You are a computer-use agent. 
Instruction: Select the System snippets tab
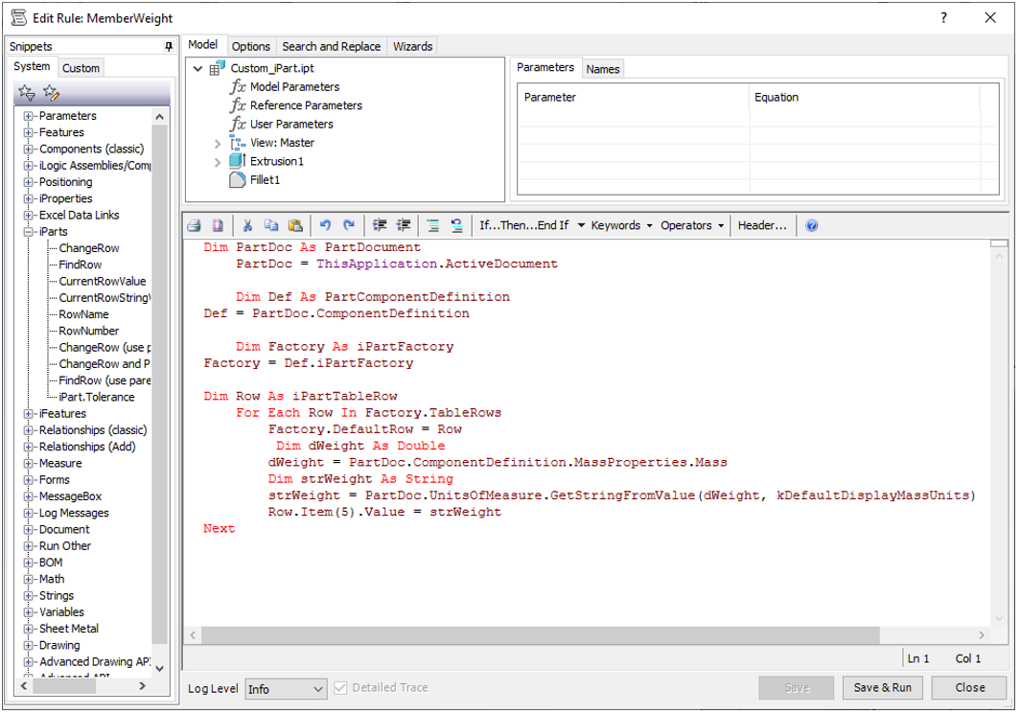tap(32, 66)
